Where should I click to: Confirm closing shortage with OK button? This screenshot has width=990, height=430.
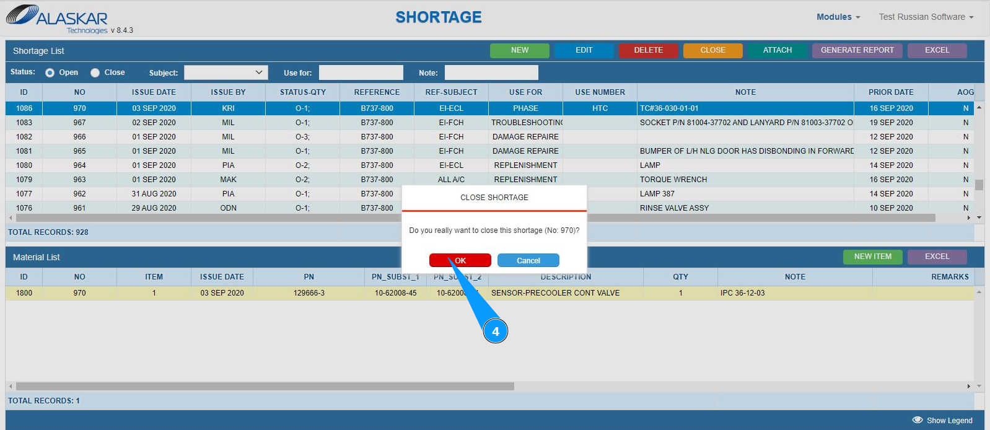point(460,260)
